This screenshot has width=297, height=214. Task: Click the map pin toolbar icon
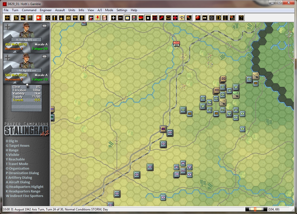182,18
